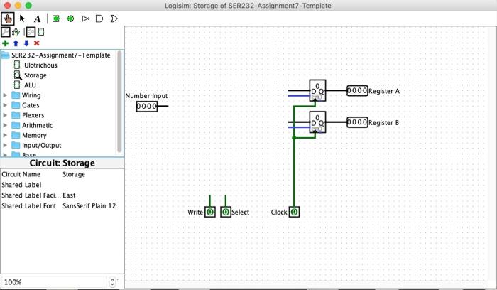This screenshot has width=497, height=290.
Task: Click the 100% zoom field
Action: point(54,282)
